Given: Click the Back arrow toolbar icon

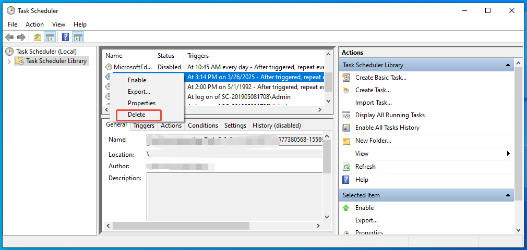Looking at the screenshot, I should 9,37.
